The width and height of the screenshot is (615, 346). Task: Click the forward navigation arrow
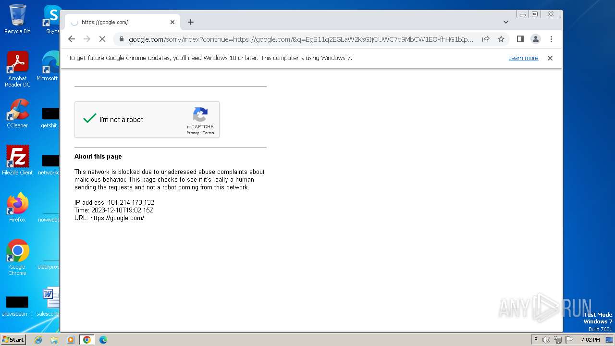click(x=87, y=39)
